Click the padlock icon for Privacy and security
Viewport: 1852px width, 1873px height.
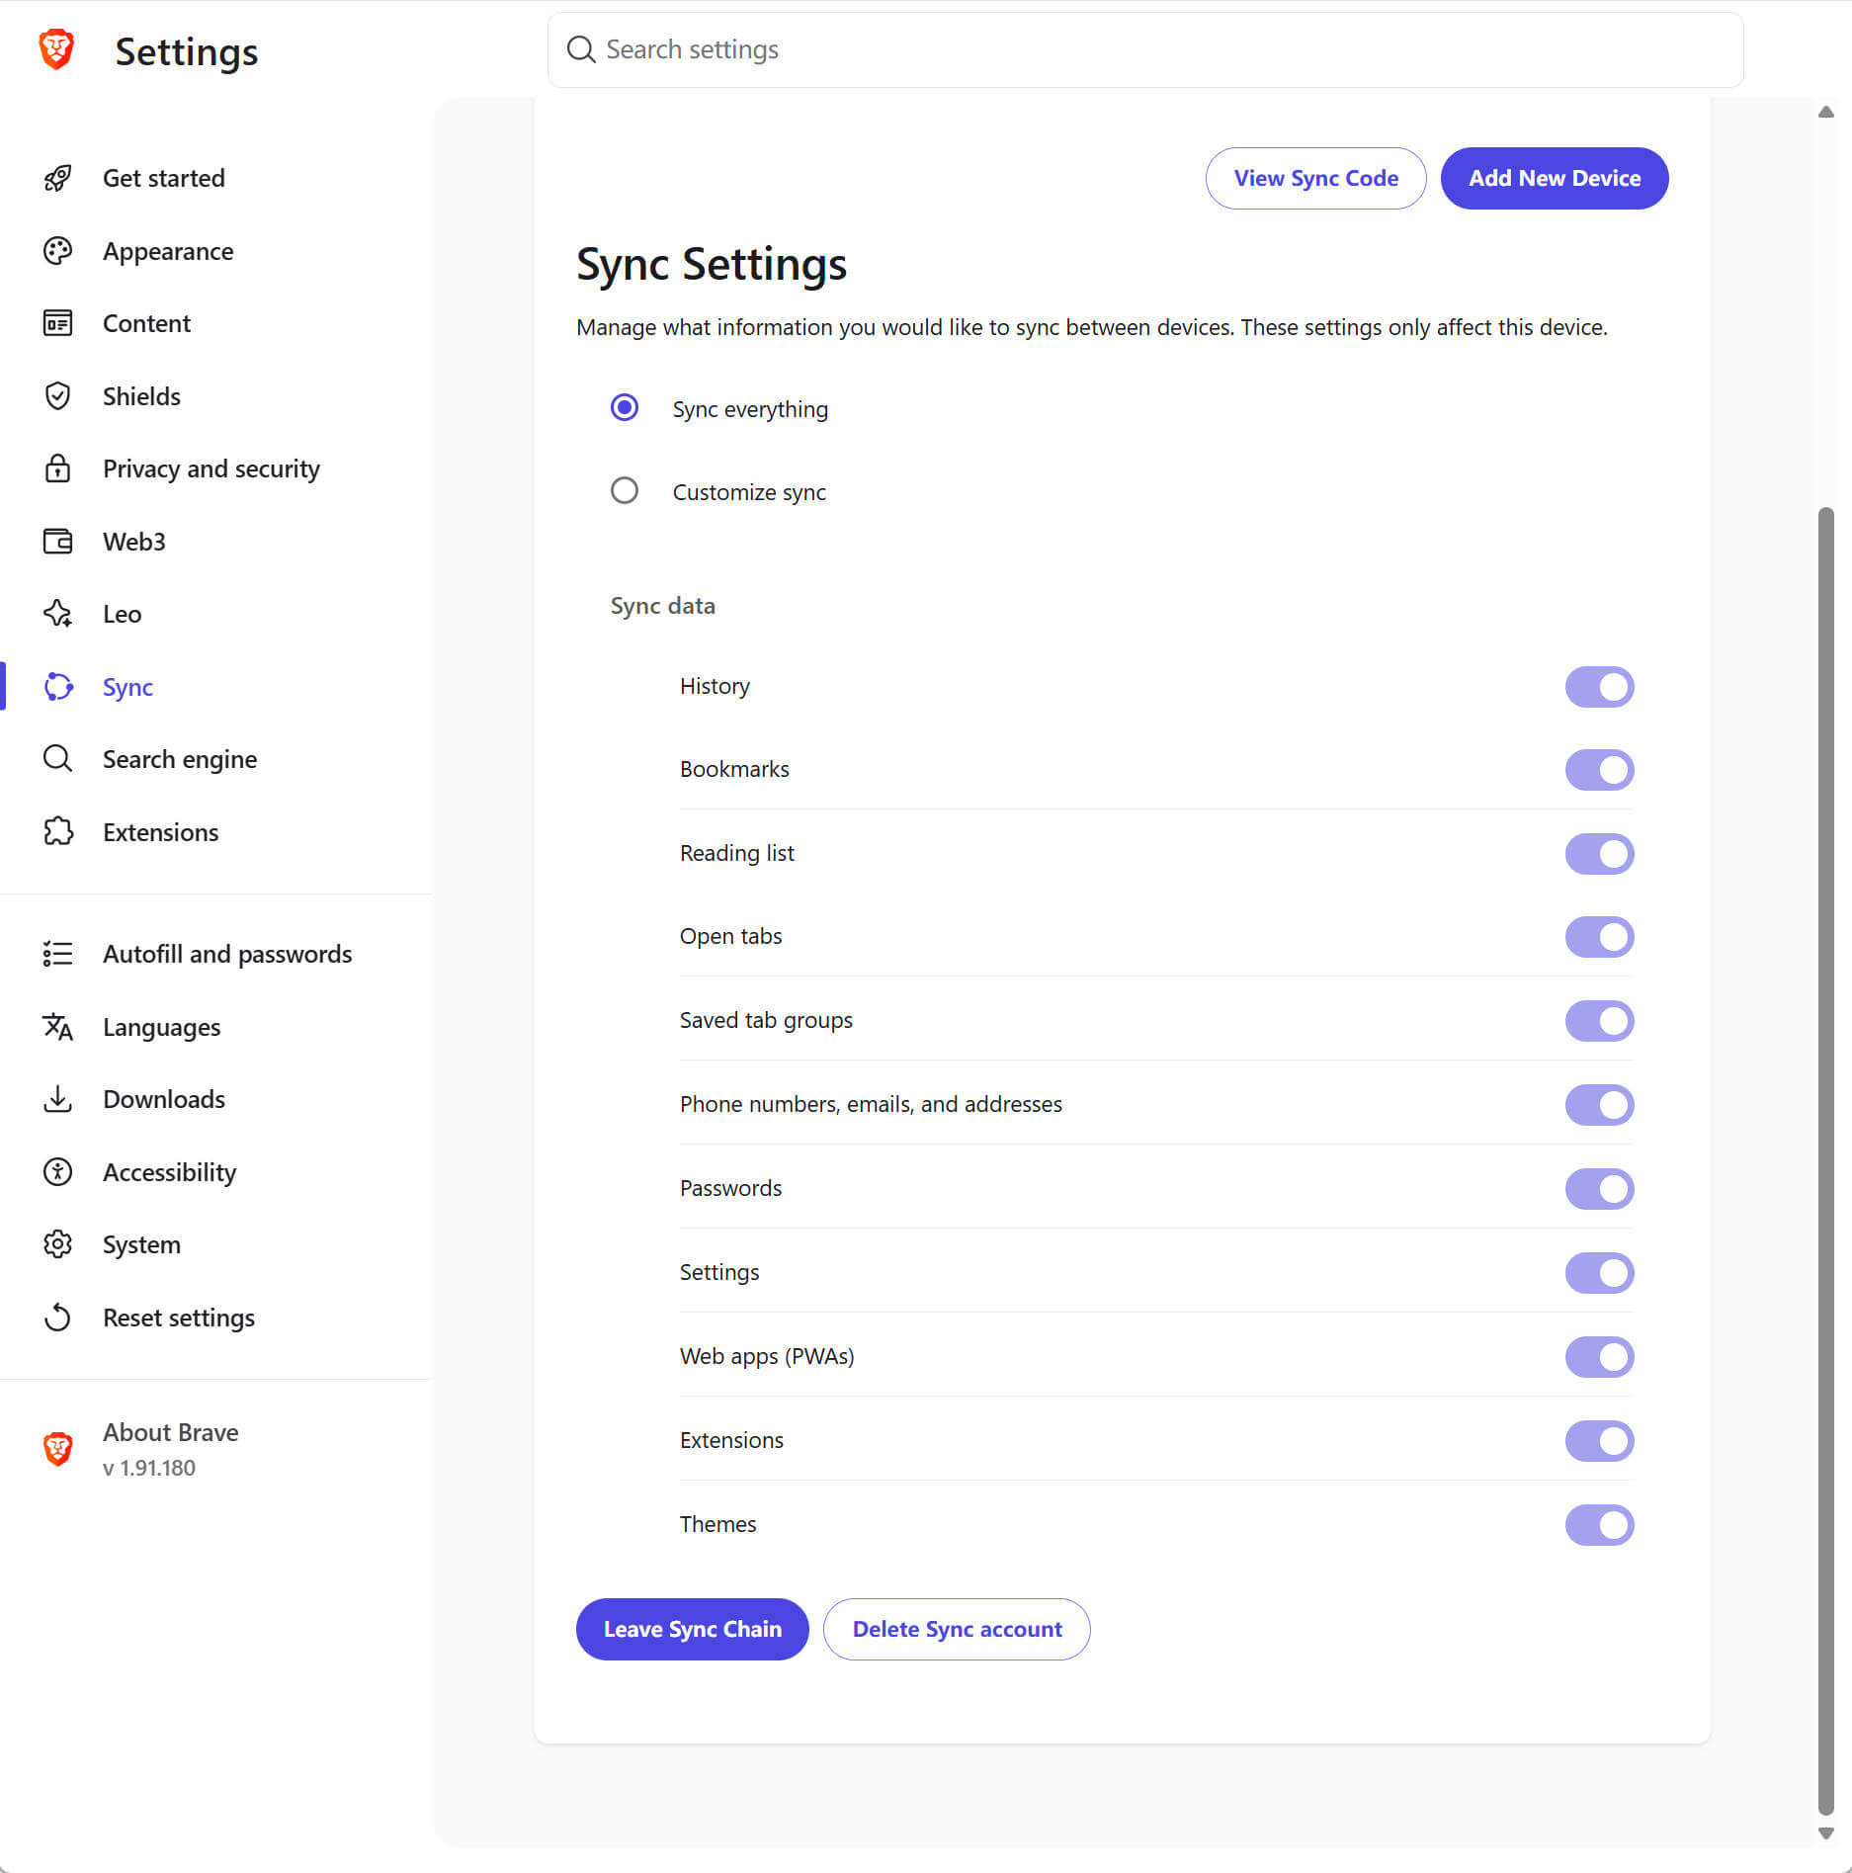[57, 468]
